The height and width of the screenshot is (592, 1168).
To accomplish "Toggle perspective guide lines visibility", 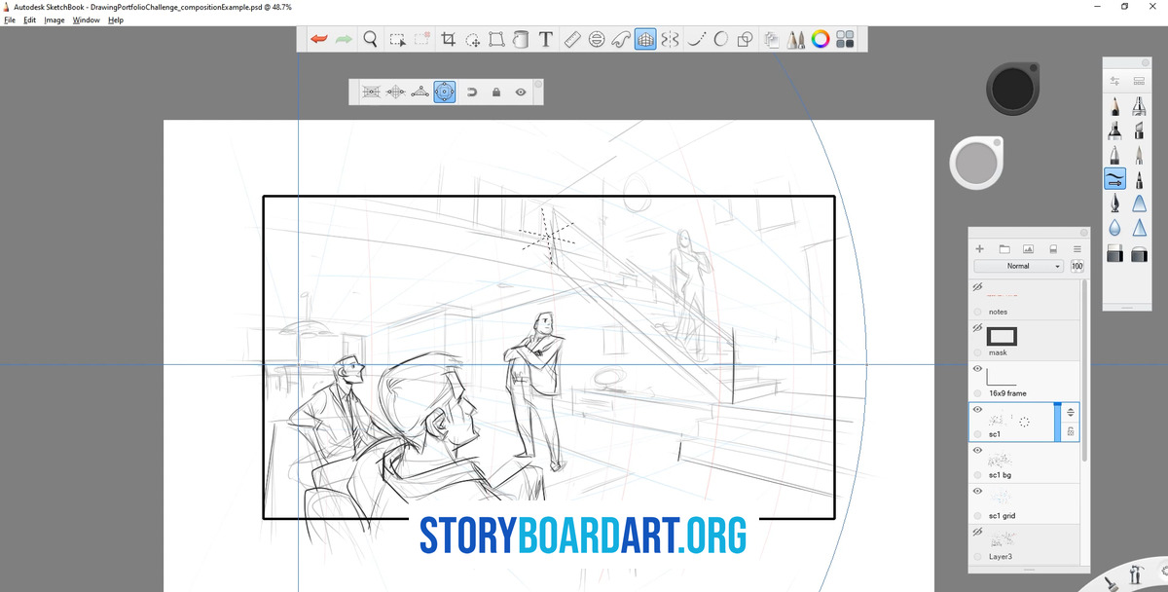I will click(x=521, y=92).
